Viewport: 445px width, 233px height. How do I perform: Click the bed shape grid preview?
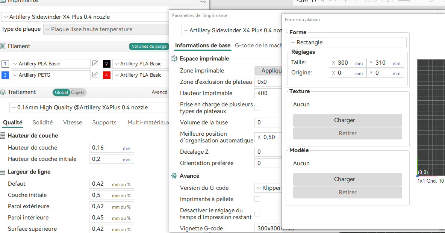click(x=431, y=118)
